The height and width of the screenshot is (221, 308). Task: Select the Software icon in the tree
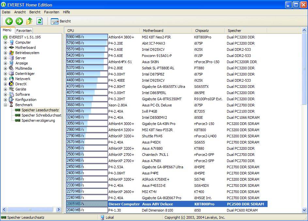point(12,94)
